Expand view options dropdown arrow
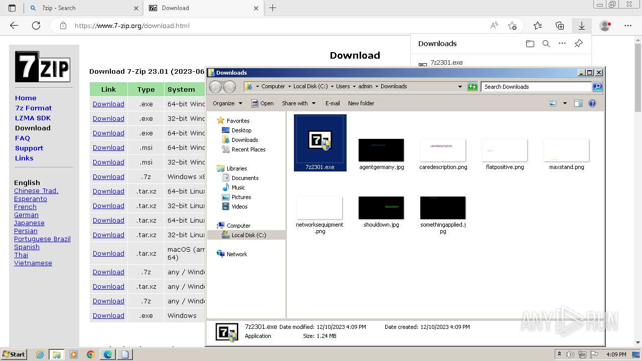This screenshot has height=361, width=642. (565, 103)
